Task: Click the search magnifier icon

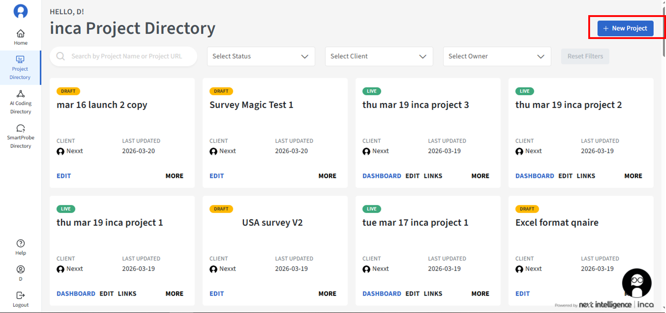Action: pyautogui.click(x=61, y=56)
